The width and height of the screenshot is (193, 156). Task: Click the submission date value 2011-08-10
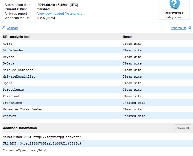(58, 5)
